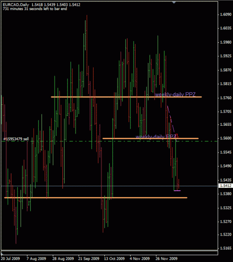Click the small triangle at the scrollbar's left end
The image size is (233, 262).
[2, 254]
